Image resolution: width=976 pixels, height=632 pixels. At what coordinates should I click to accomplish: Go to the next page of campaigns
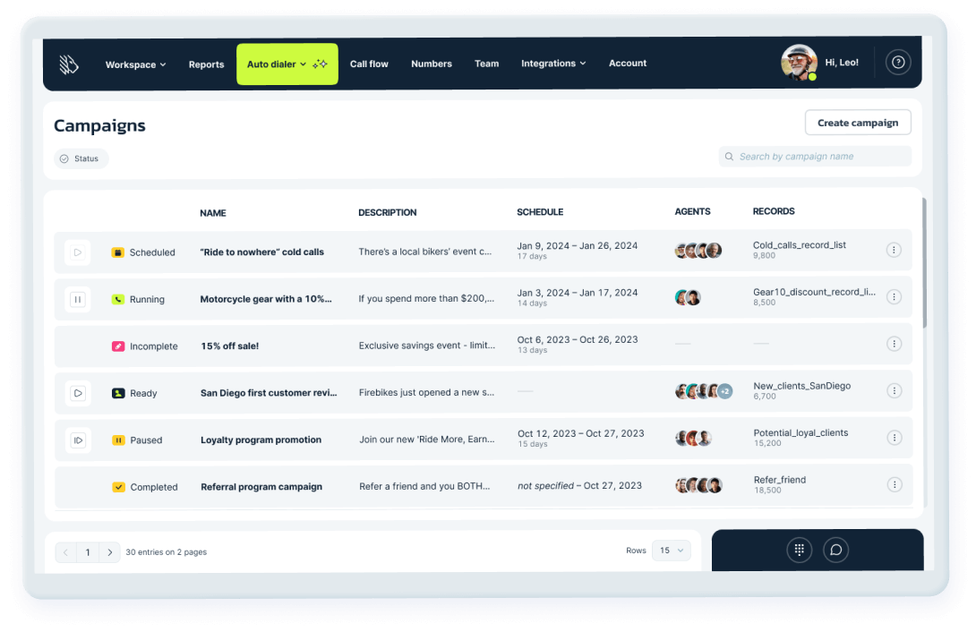coord(109,552)
